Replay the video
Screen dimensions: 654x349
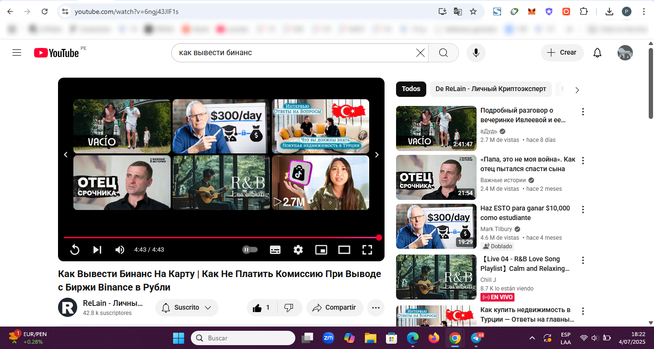click(x=75, y=250)
